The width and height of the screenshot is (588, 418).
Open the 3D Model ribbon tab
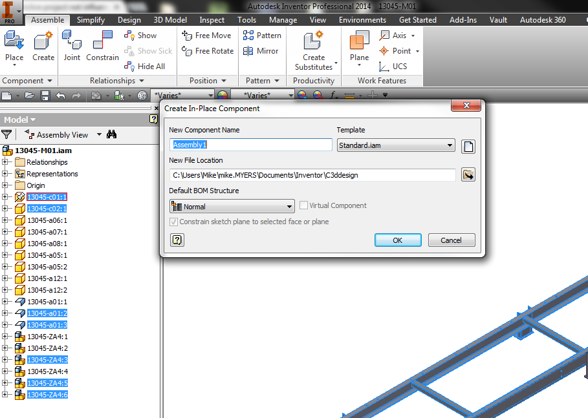click(x=170, y=20)
